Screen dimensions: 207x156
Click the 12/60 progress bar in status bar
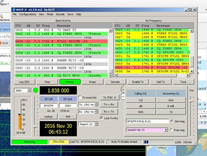coord(158,142)
